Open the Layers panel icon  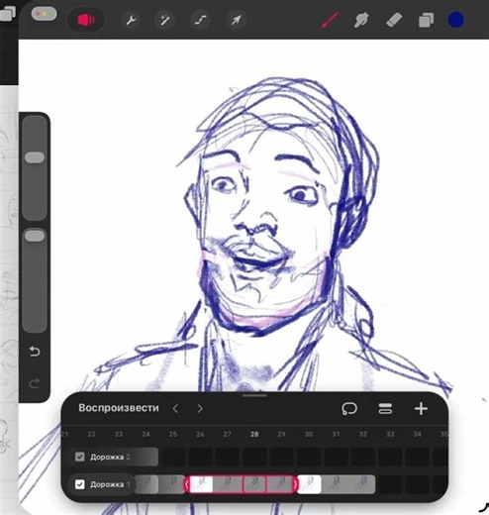(426, 20)
